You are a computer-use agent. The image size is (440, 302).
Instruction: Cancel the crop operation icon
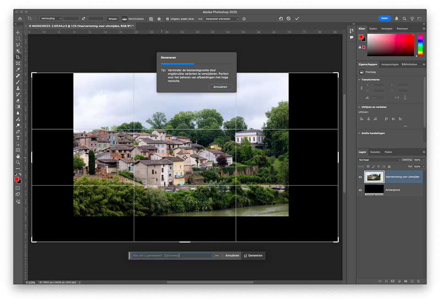pos(288,18)
